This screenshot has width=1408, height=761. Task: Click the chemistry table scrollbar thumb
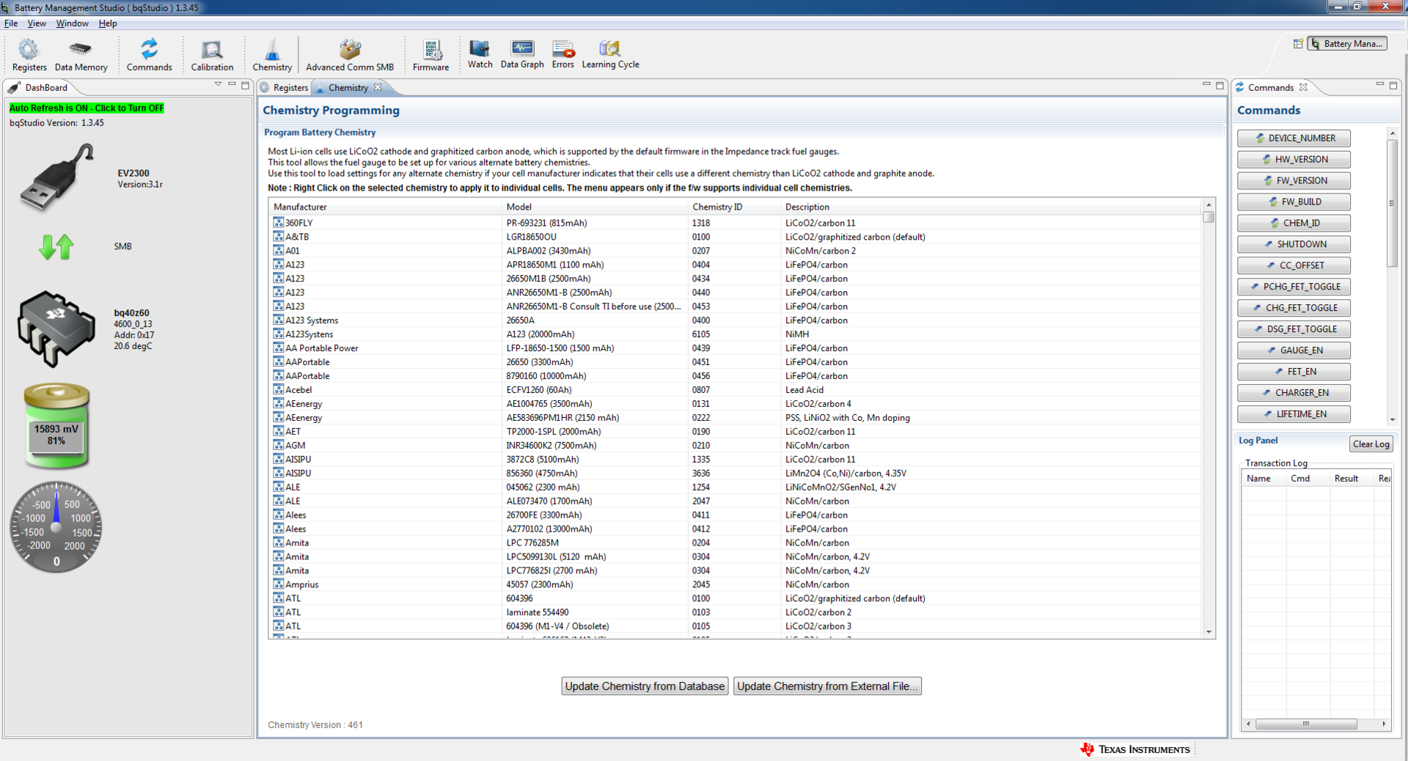click(1209, 217)
